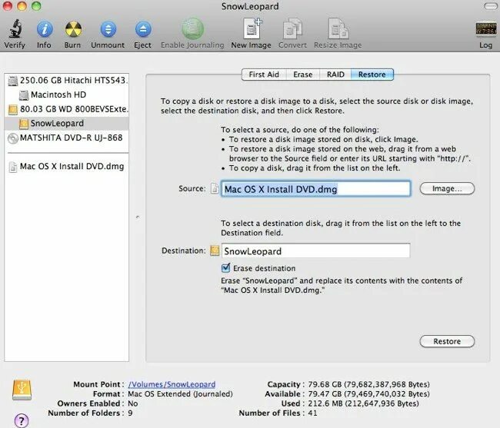Switch to the Erase tab
The height and width of the screenshot is (428, 500).
point(302,75)
